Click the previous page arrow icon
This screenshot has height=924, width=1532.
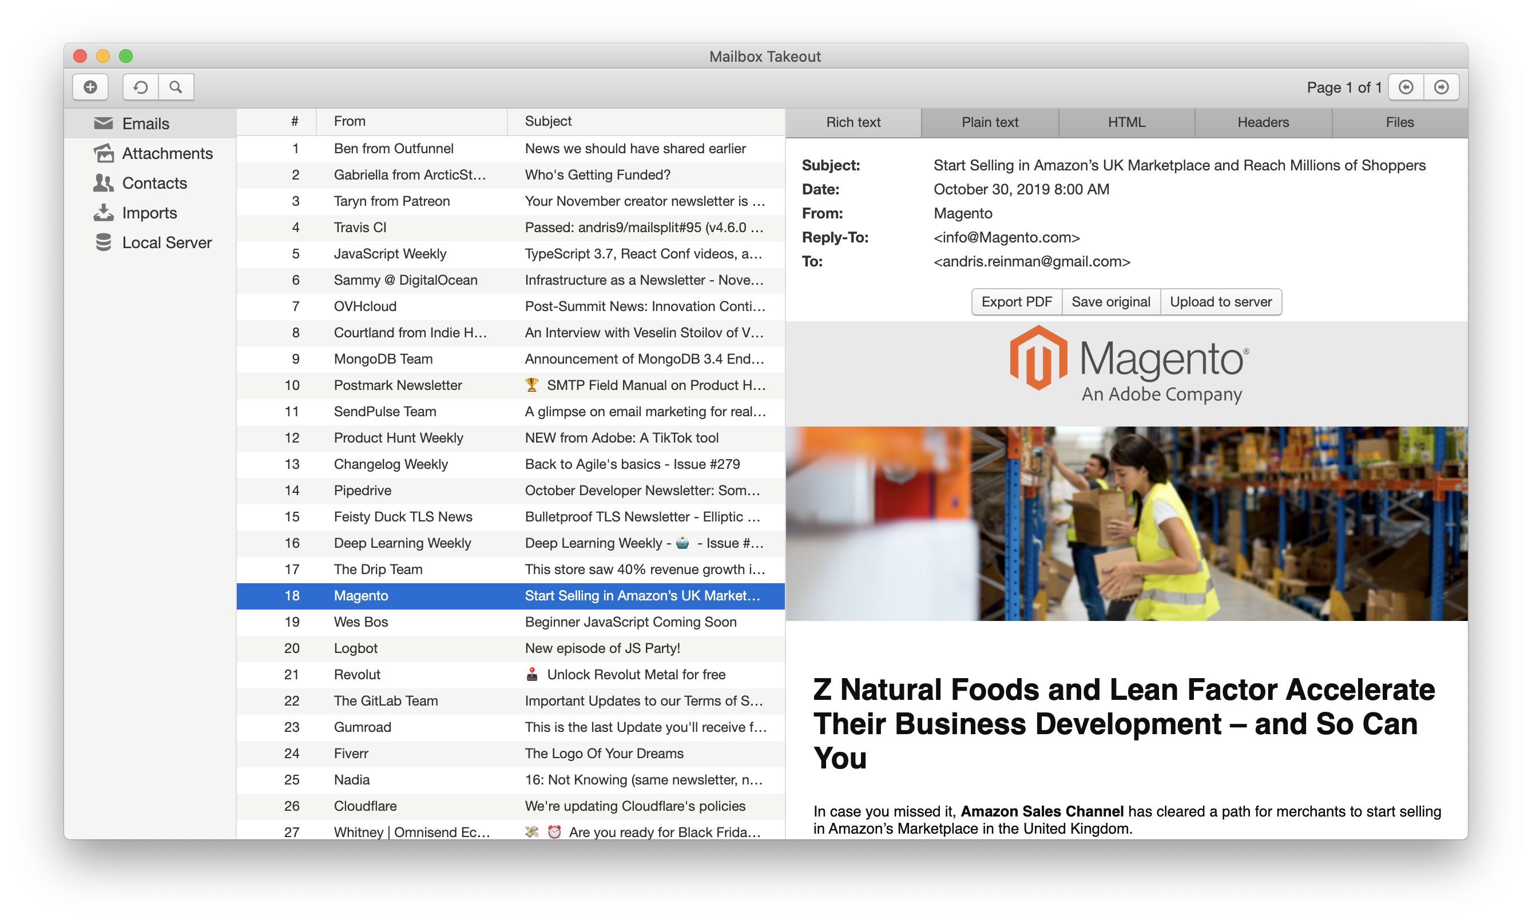[1406, 87]
